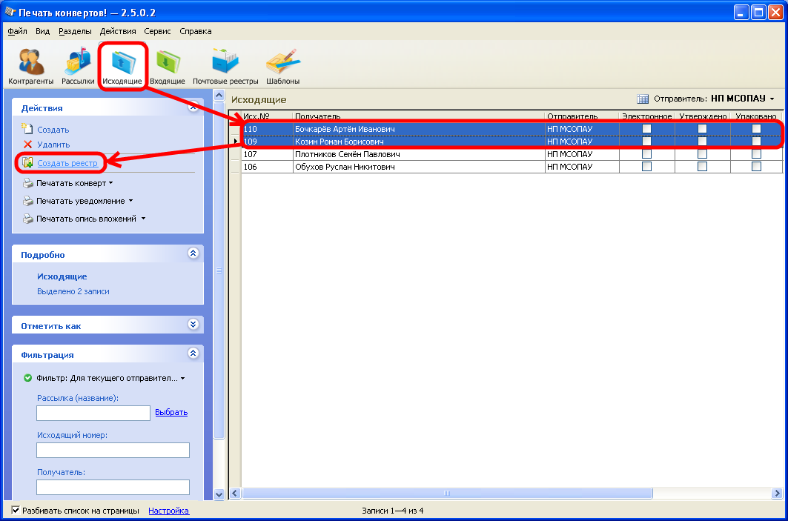Viewport: 788px width, 521px height.
Task: Click the Создать реестр link
Action: (x=67, y=162)
